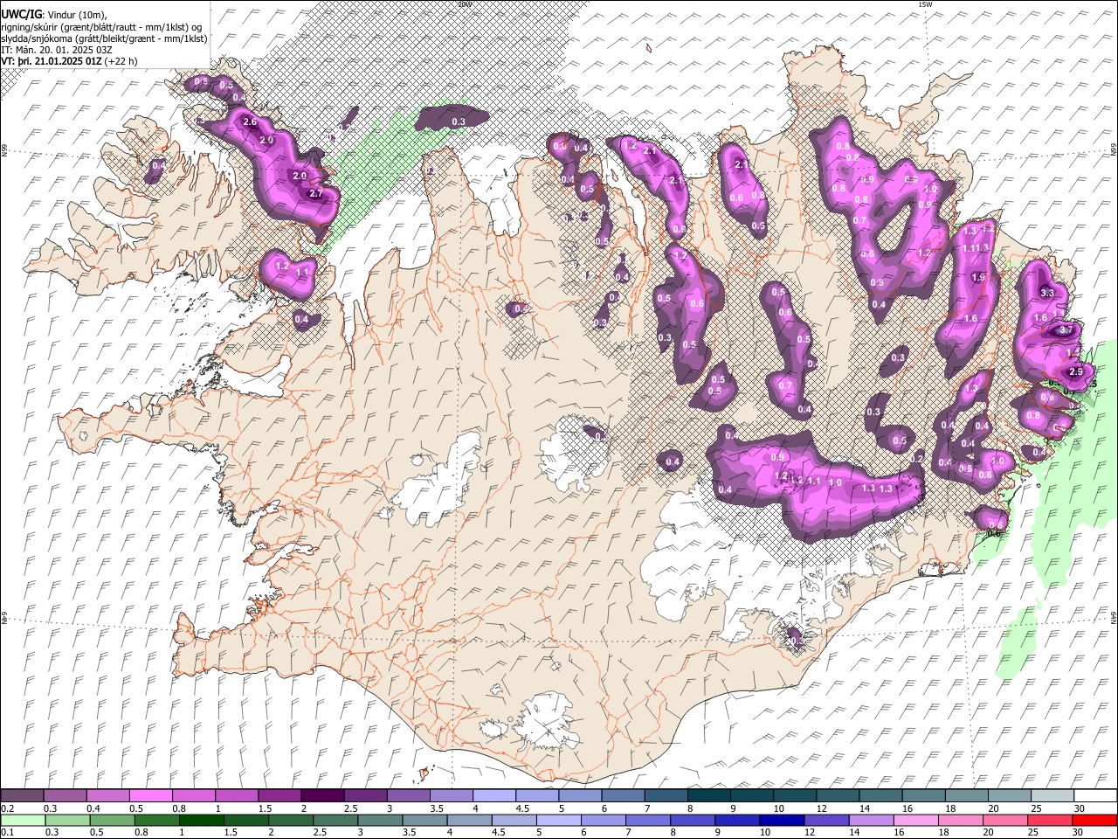This screenshot has height=839, width=1118.
Task: Select the navy blue swatch labeled 10 in rain scale
Action: (782, 820)
